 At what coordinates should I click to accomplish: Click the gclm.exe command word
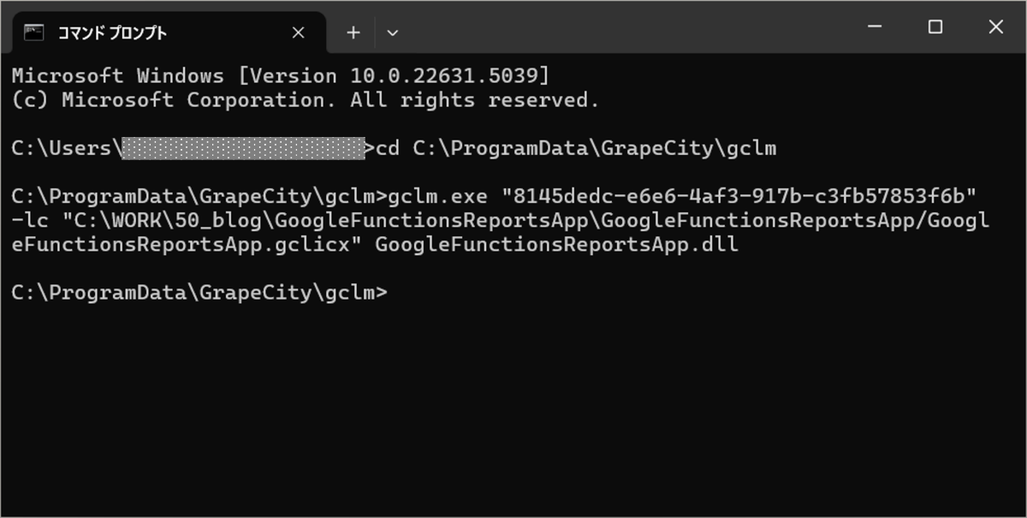(x=437, y=197)
